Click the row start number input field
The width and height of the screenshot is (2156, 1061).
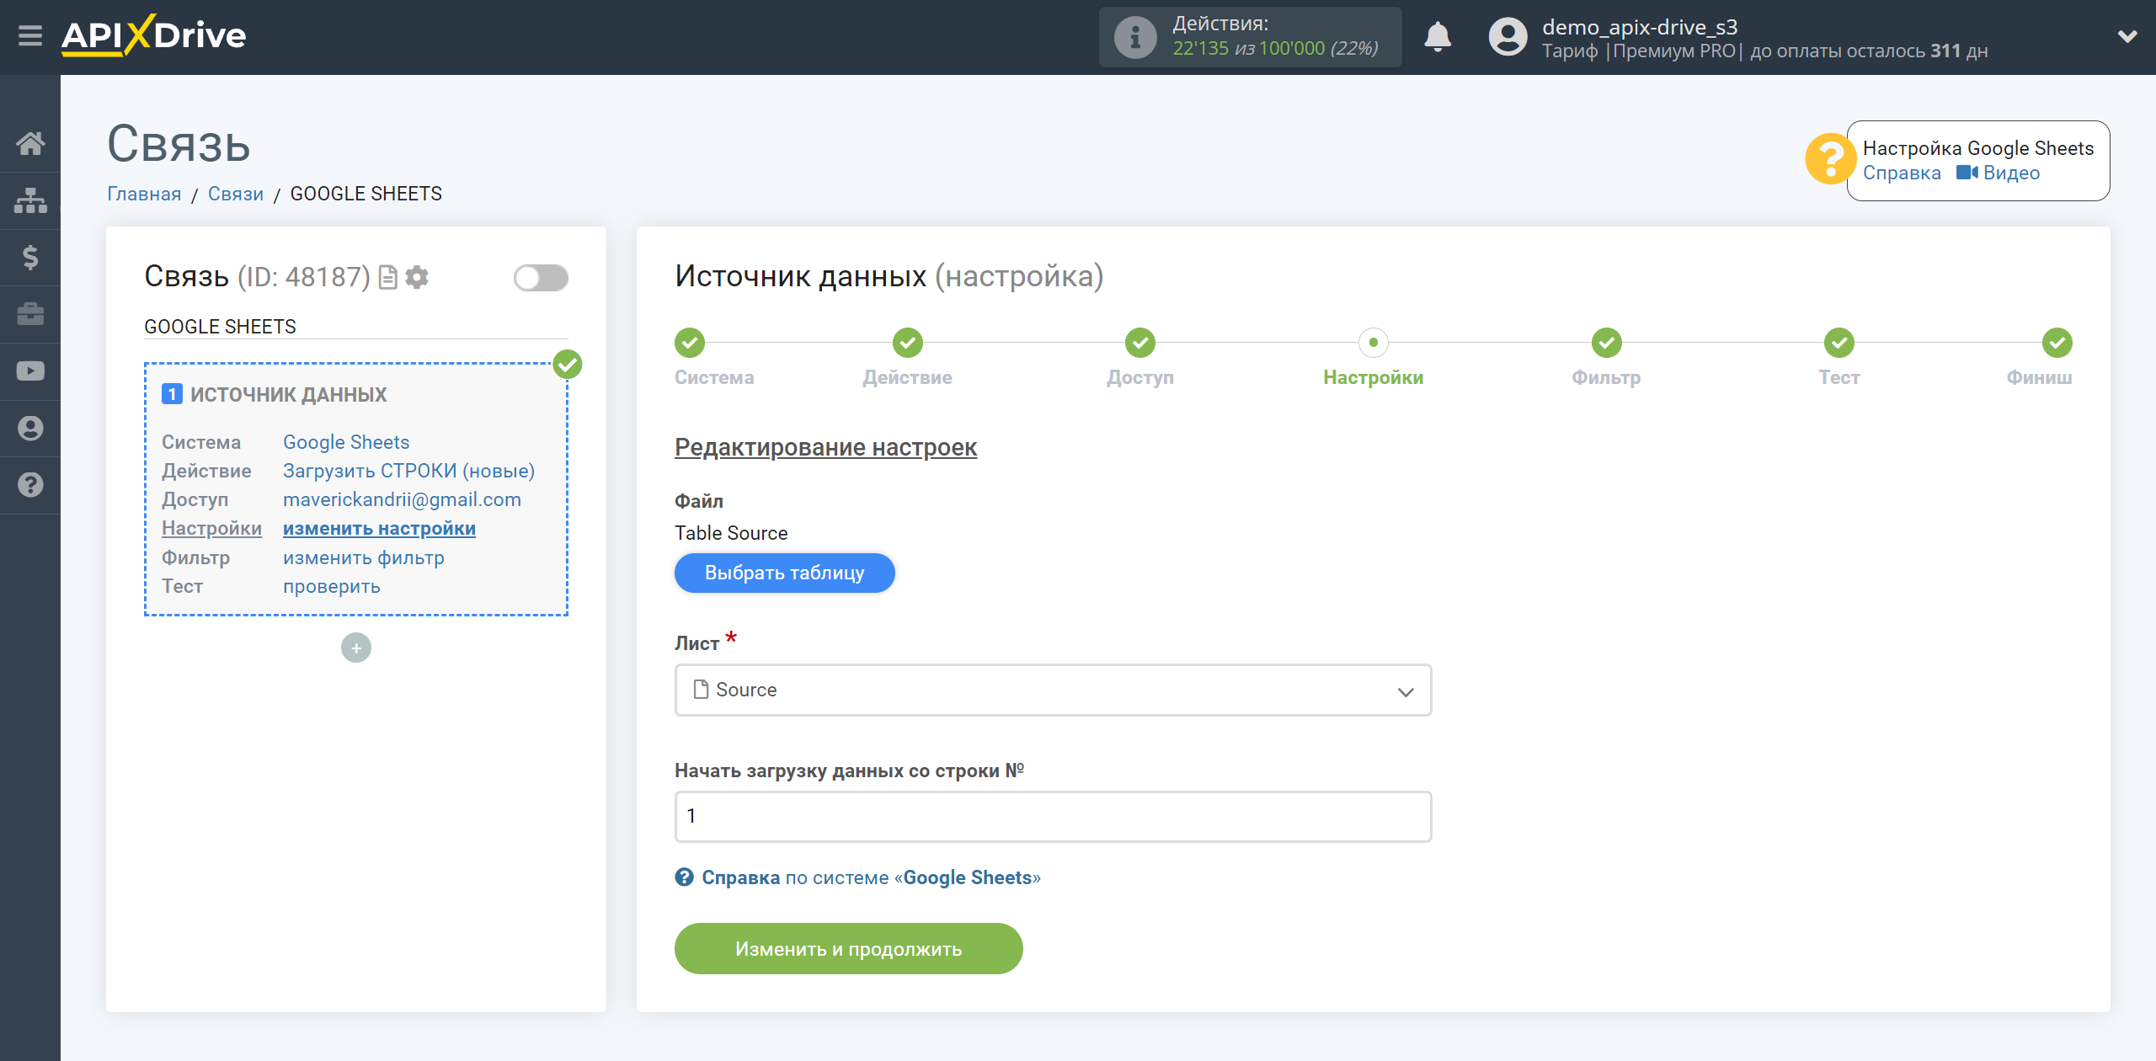click(x=1054, y=816)
